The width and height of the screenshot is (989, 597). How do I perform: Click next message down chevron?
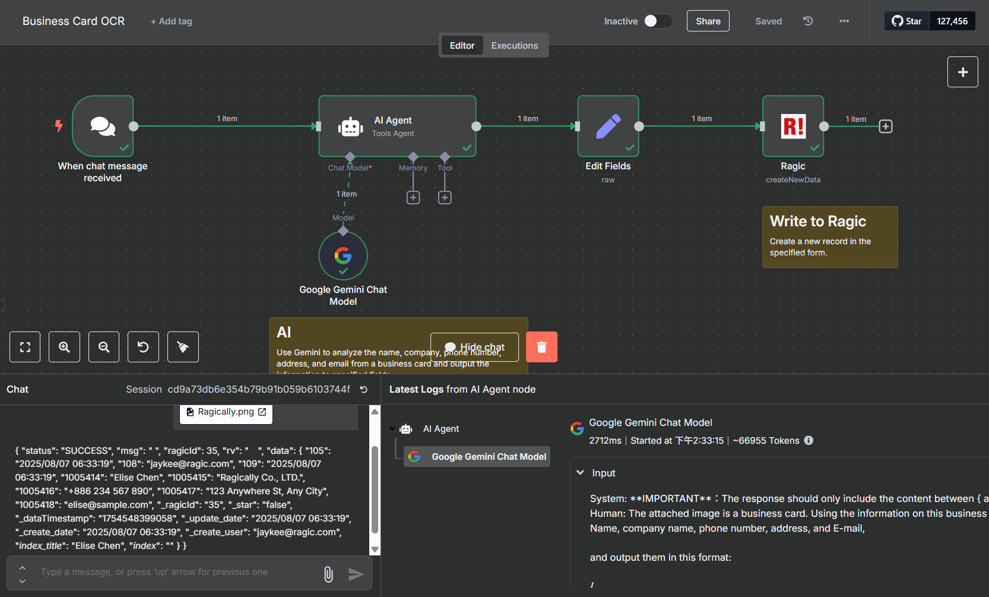point(23,580)
